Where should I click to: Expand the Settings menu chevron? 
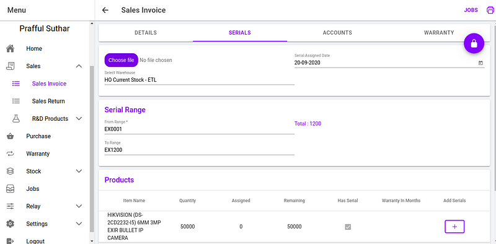[79, 224]
